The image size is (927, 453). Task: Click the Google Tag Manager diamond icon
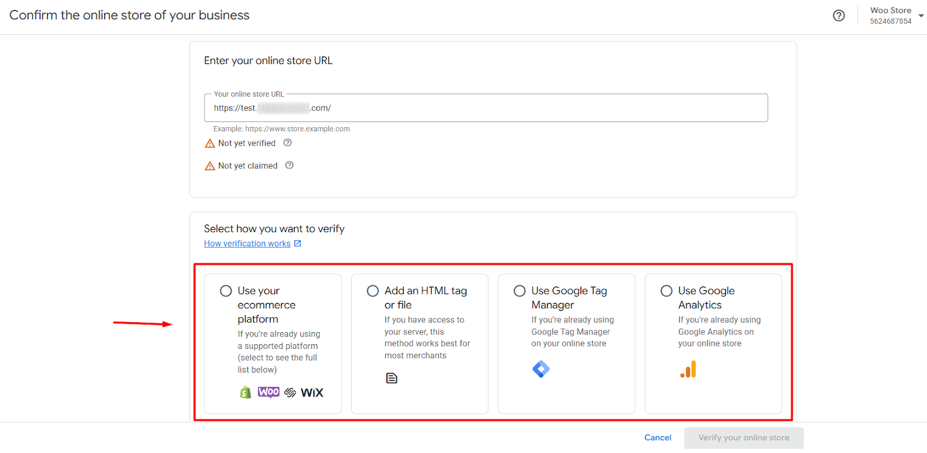coord(541,369)
